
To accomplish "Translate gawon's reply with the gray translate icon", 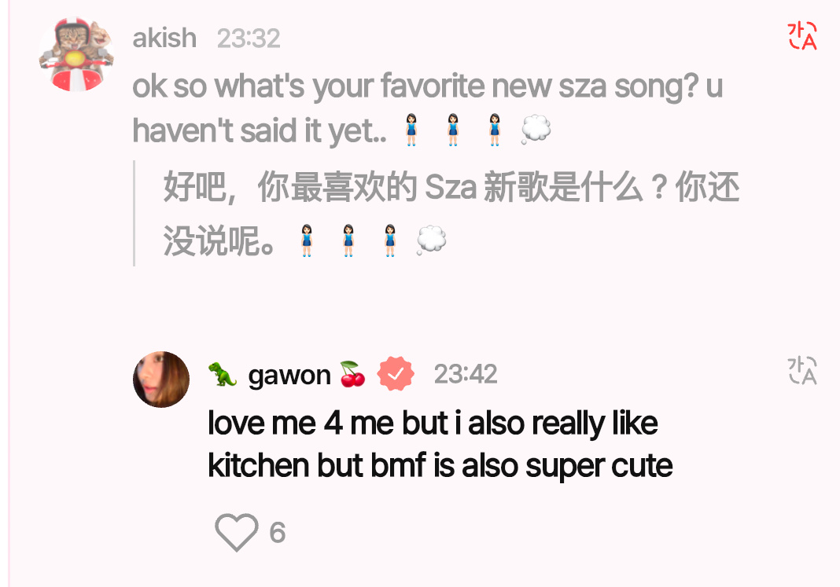I will [802, 370].
